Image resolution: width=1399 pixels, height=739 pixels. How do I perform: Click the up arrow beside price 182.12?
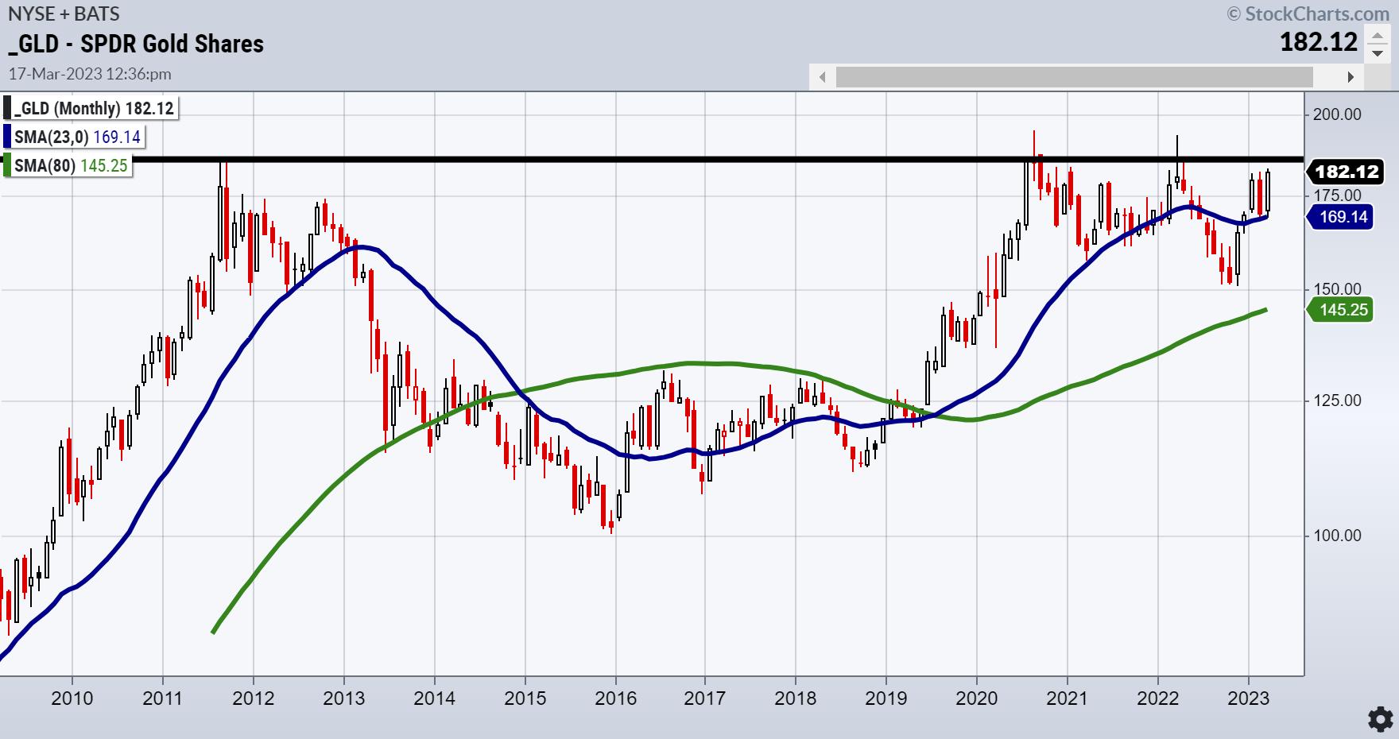pos(1378,37)
